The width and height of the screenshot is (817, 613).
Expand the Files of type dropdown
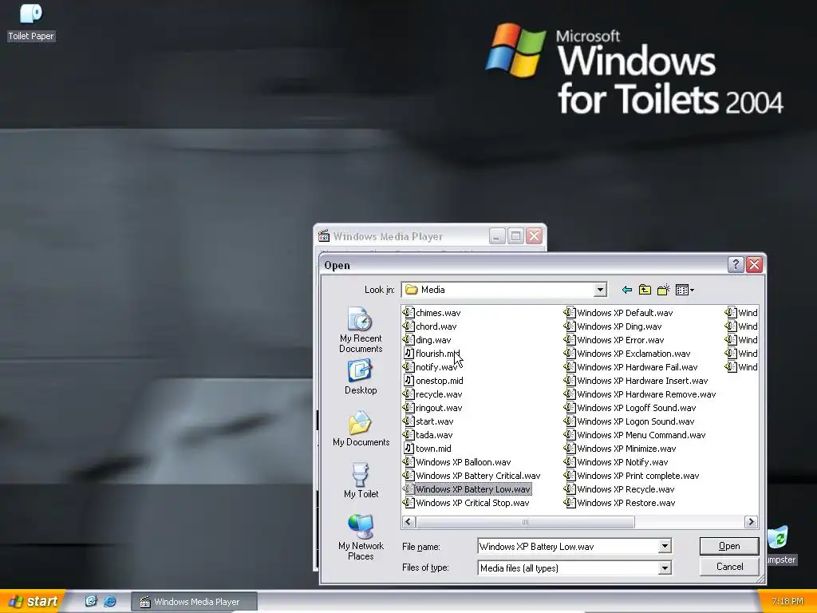665,568
